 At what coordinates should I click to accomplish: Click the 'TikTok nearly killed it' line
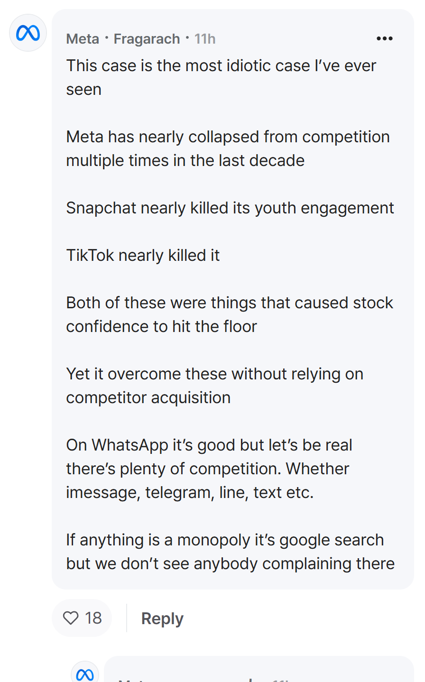[143, 255]
